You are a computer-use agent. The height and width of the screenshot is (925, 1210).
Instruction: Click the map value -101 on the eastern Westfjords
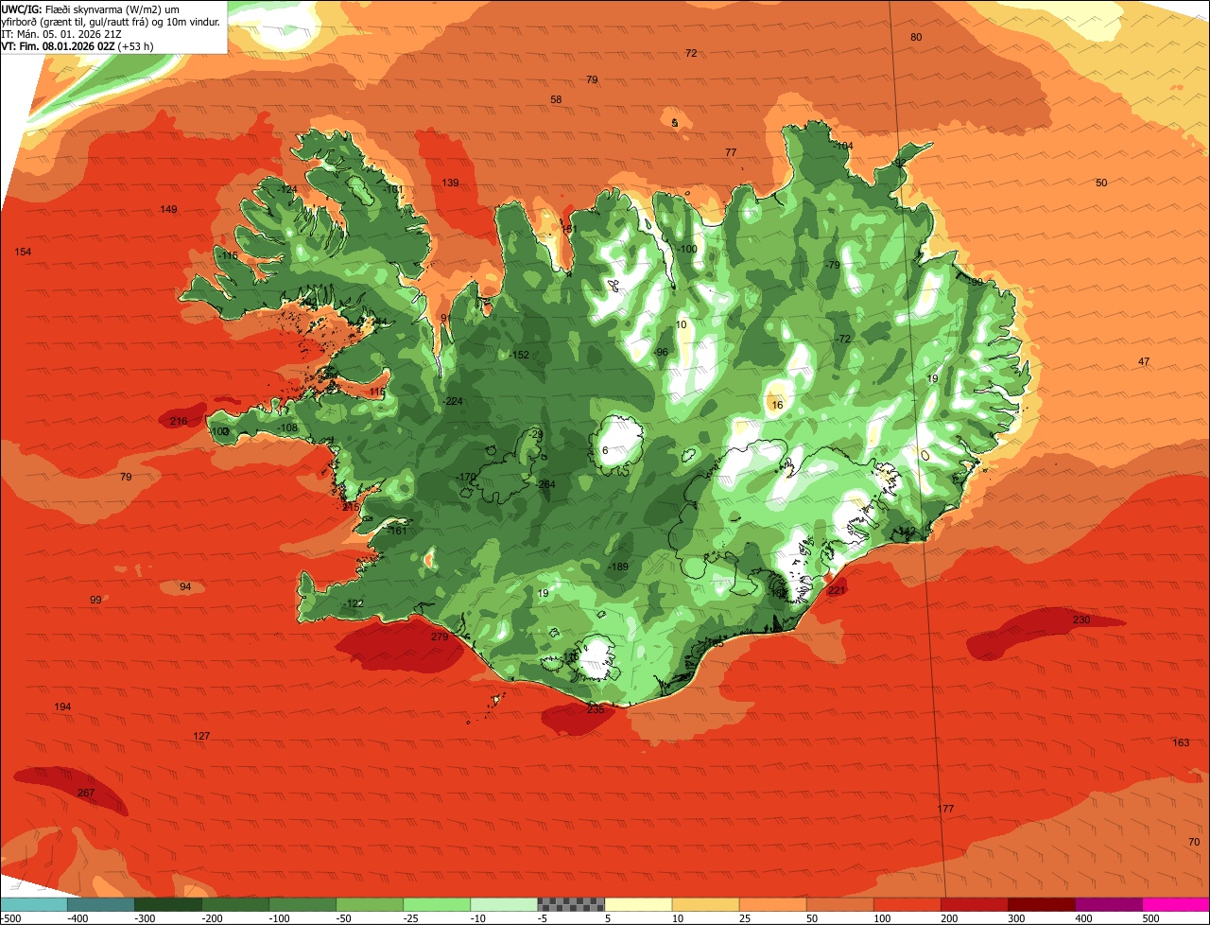point(393,189)
